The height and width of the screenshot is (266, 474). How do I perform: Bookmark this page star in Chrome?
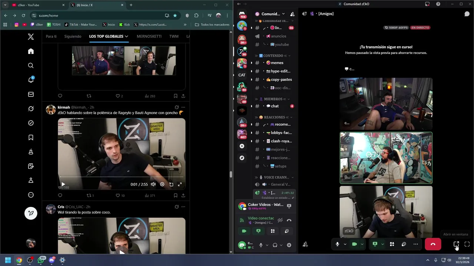pos(175,16)
